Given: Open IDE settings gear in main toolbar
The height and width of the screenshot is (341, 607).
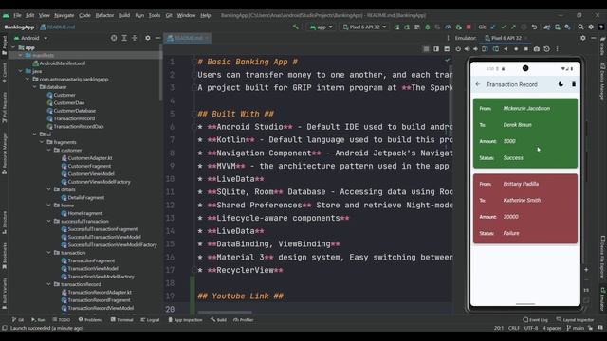Looking at the screenshot, I should pos(591,27).
